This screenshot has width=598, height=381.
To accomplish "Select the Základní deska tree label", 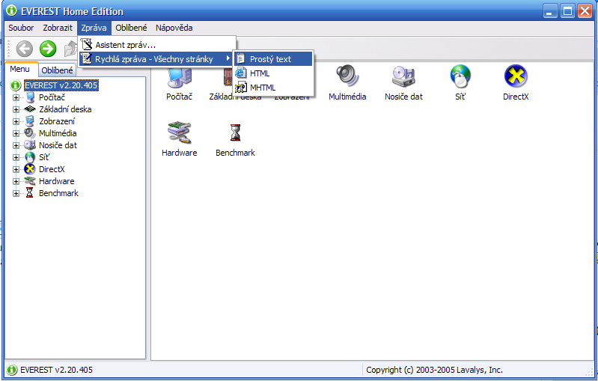I will [65, 109].
